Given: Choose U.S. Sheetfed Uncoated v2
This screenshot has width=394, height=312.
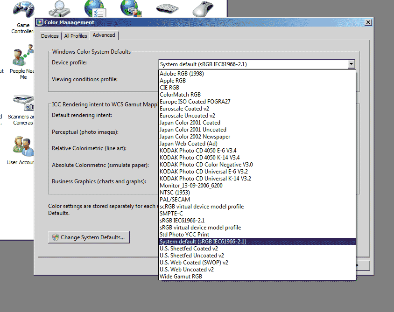Looking at the screenshot, I should (x=257, y=256).
